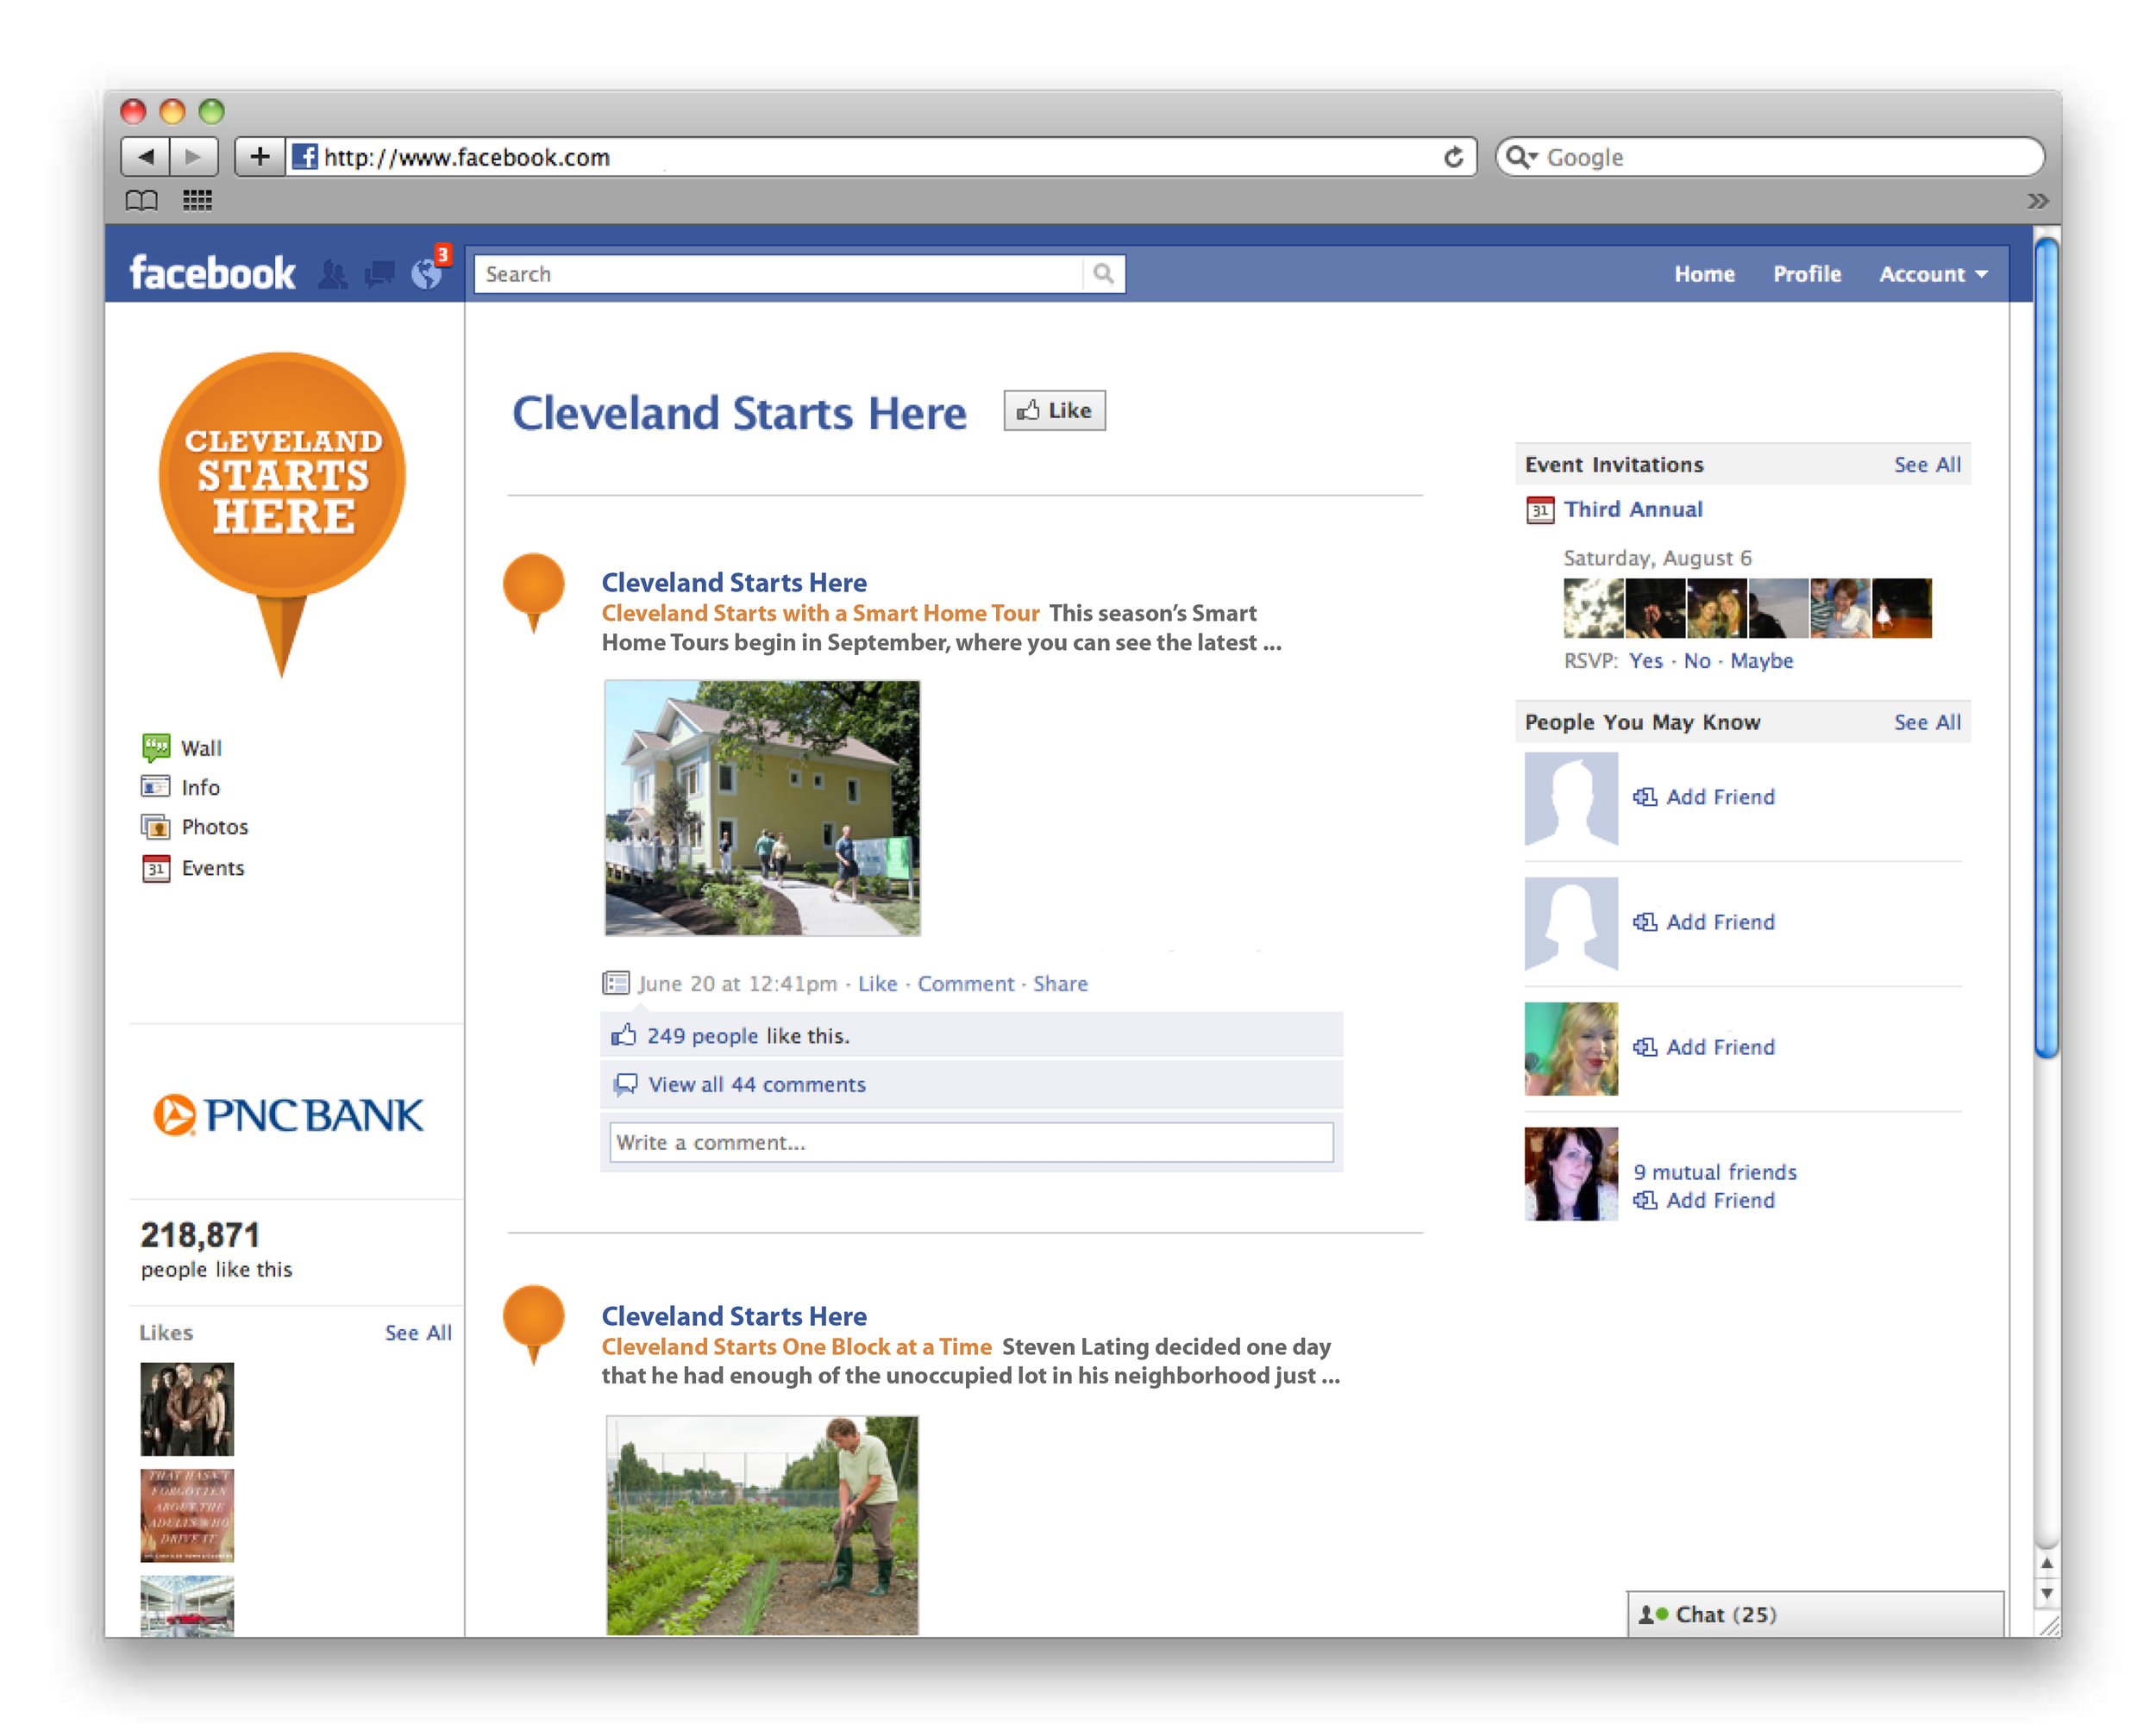Click the browser forward arrow button
This screenshot has height=1724, width=2156.
[x=193, y=157]
